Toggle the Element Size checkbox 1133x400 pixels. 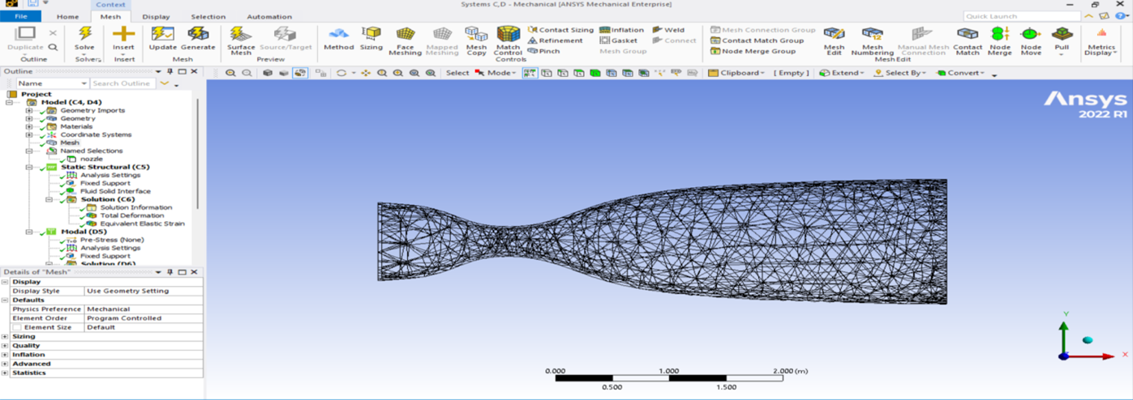[x=17, y=327]
